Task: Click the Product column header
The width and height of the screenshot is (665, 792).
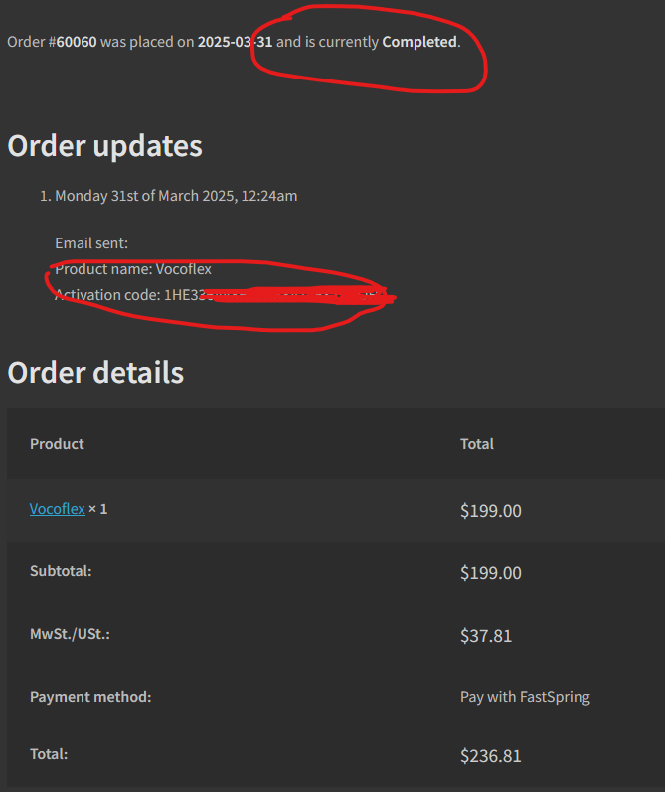Action: tap(57, 444)
